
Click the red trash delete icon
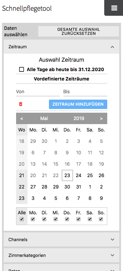click(x=21, y=104)
